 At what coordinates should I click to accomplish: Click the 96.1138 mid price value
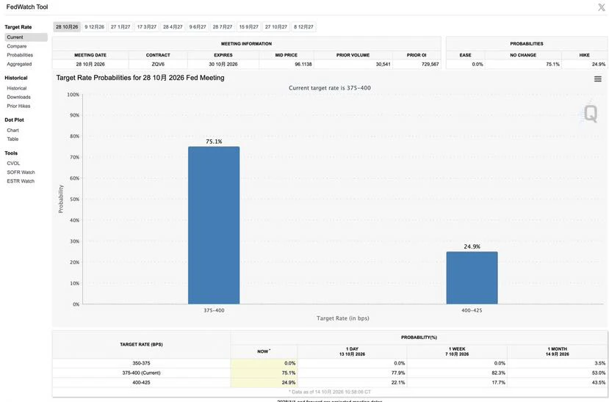(x=303, y=64)
